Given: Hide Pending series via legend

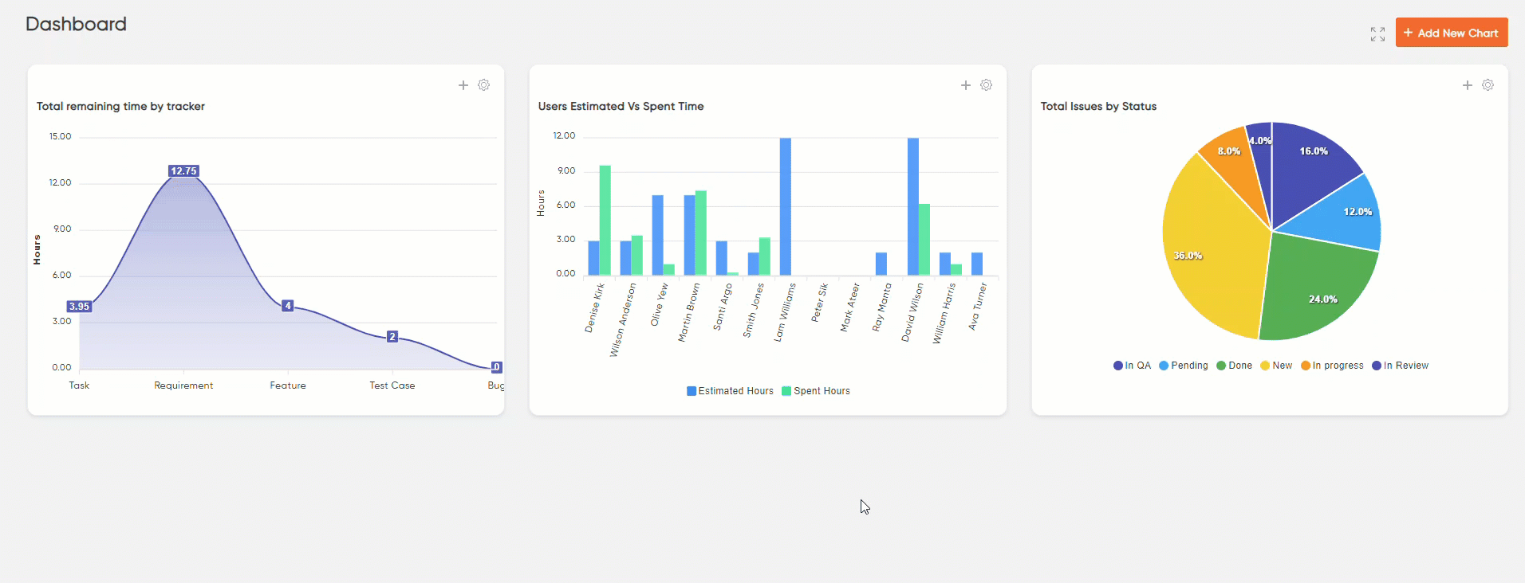Looking at the screenshot, I should pyautogui.click(x=1184, y=366).
